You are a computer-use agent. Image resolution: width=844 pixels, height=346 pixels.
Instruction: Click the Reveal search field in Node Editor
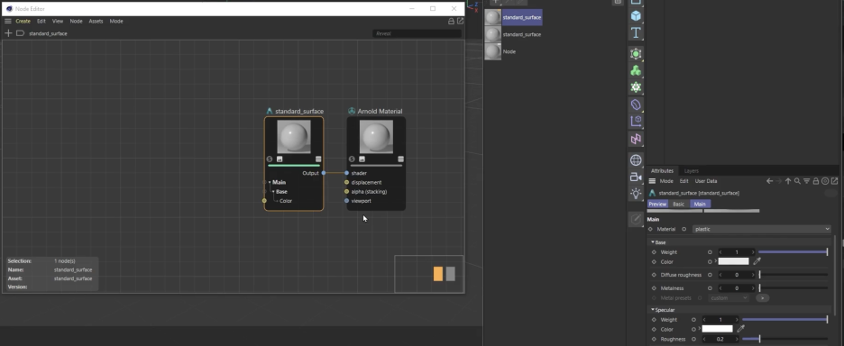pos(417,33)
